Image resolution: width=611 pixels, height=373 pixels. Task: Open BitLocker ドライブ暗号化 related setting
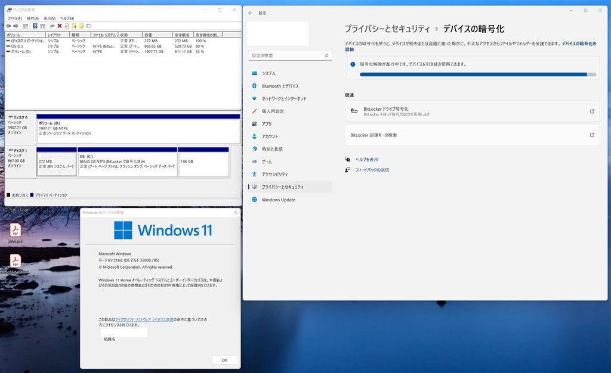(x=473, y=111)
